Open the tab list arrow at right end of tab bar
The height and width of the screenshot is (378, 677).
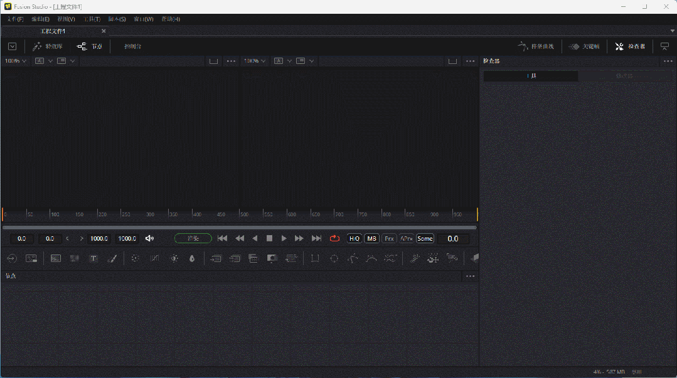point(672,31)
